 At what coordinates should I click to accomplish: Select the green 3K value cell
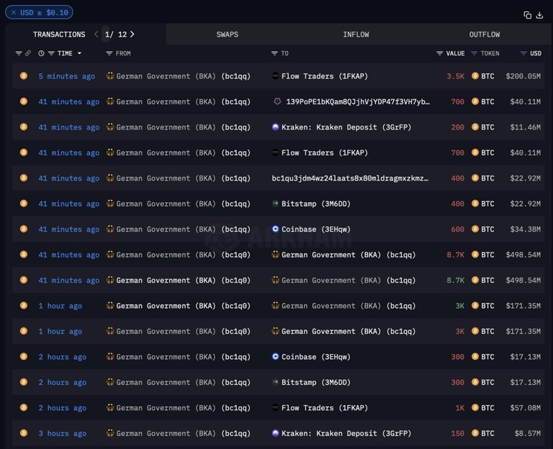click(x=460, y=306)
